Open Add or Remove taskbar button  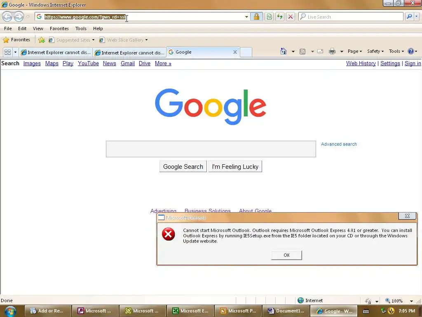pyautogui.click(x=48, y=311)
